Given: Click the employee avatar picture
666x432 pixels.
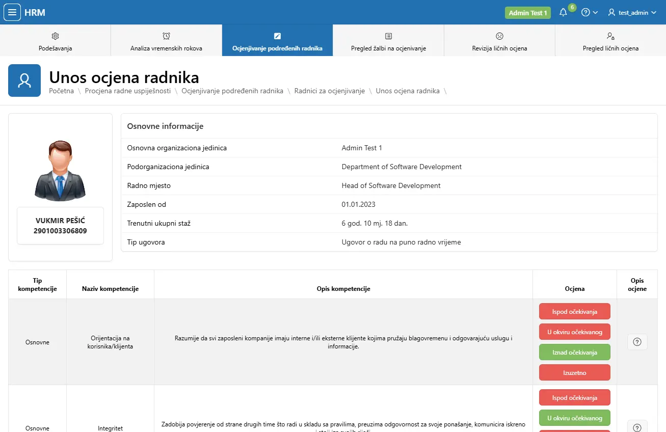Looking at the screenshot, I should (x=60, y=170).
